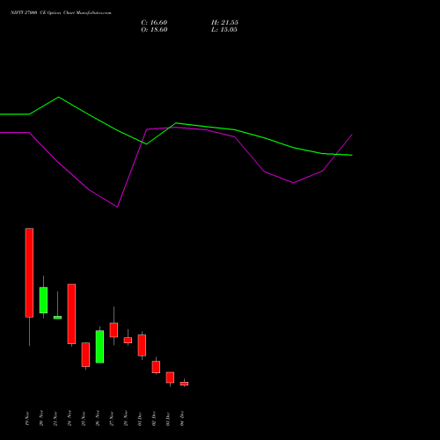Click the red 25 Nov candlestick
Image resolution: width=440 pixels, height=440 pixels.
[x=85, y=355]
